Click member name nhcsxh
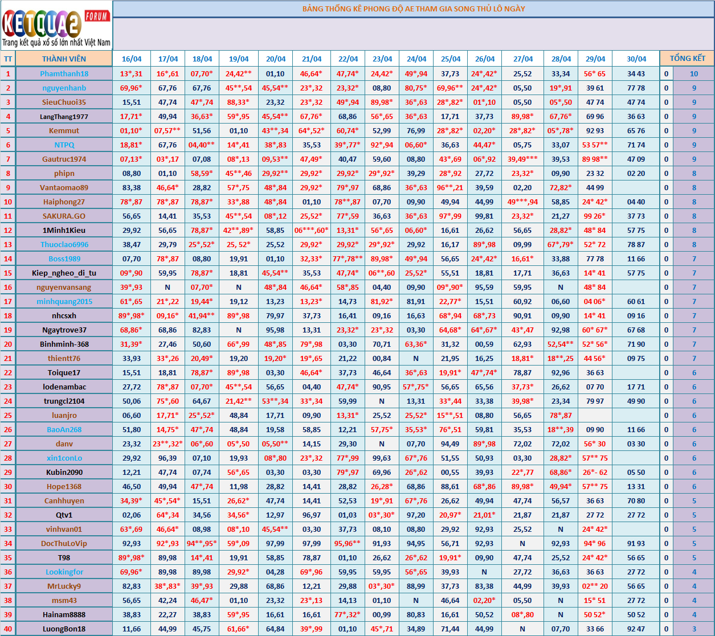 [64, 315]
